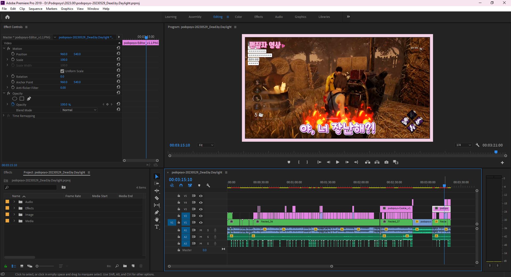Toggle V1 track output eye
Viewport: 511px width, 277px height.
201,222
